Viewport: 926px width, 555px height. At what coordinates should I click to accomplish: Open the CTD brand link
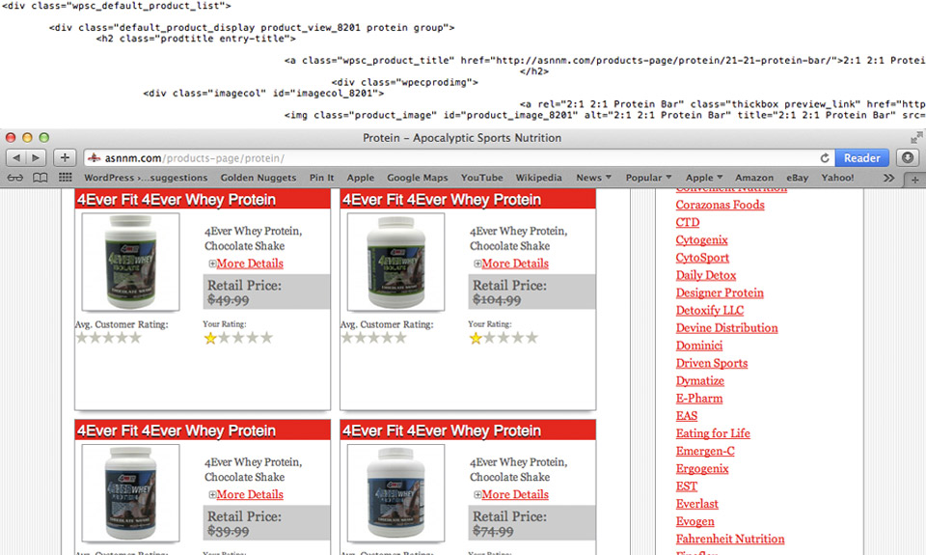(x=688, y=222)
